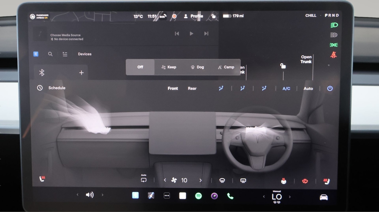379x212 pixels.
Task: Raise cabin temperature using the right chevron
Action: [290, 197]
